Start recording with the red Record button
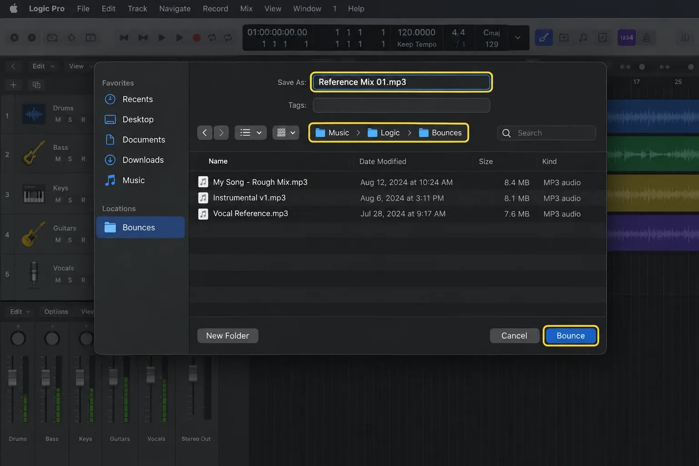The width and height of the screenshot is (699, 466). coord(197,38)
